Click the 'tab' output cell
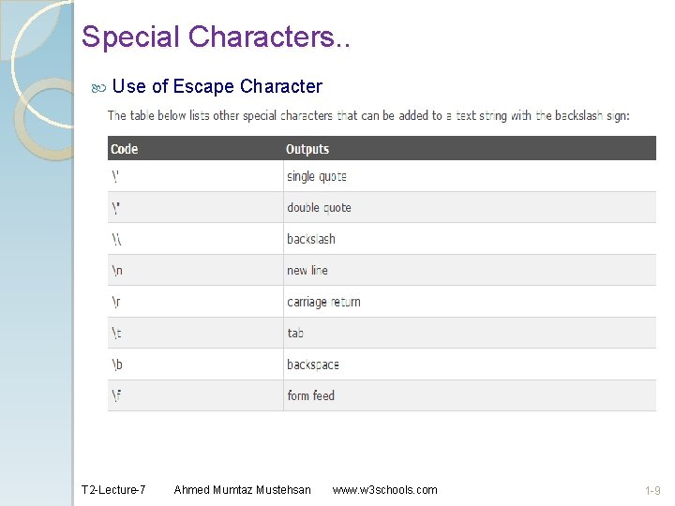The width and height of the screenshot is (675, 506). [295, 333]
